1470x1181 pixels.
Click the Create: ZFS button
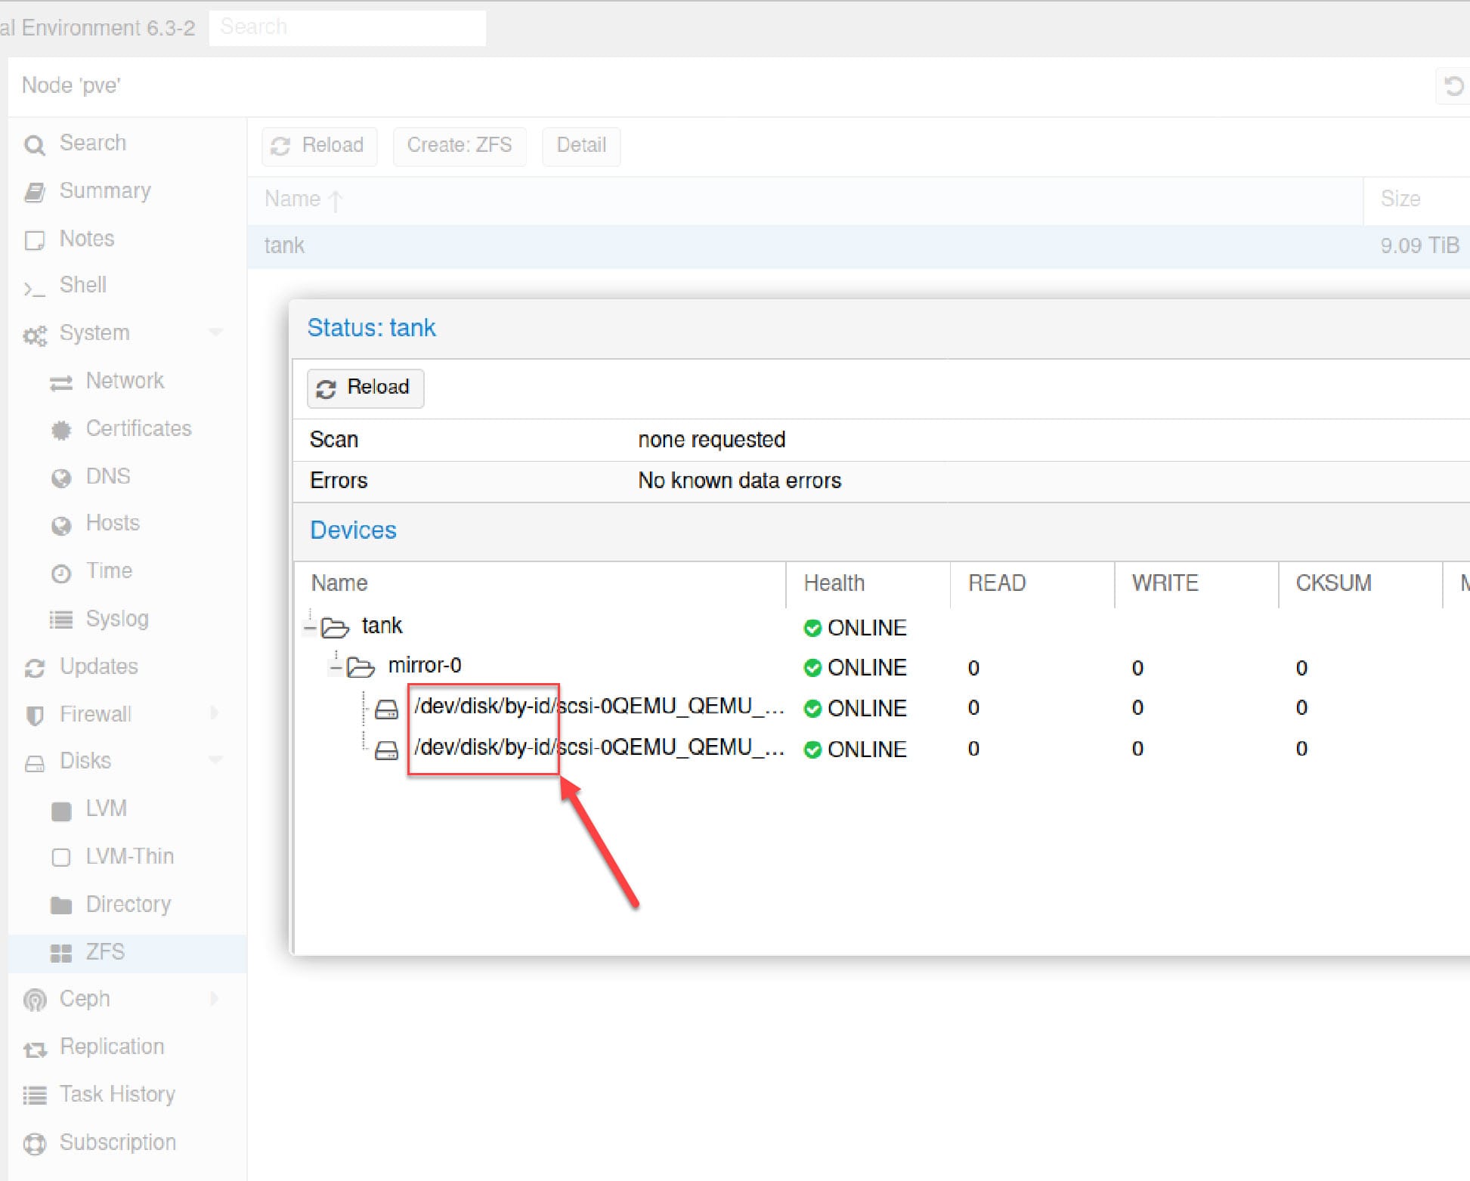(x=459, y=145)
